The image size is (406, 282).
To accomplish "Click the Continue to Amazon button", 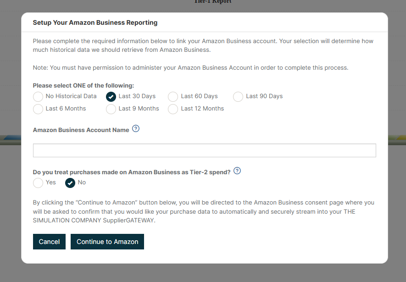I will (107, 242).
